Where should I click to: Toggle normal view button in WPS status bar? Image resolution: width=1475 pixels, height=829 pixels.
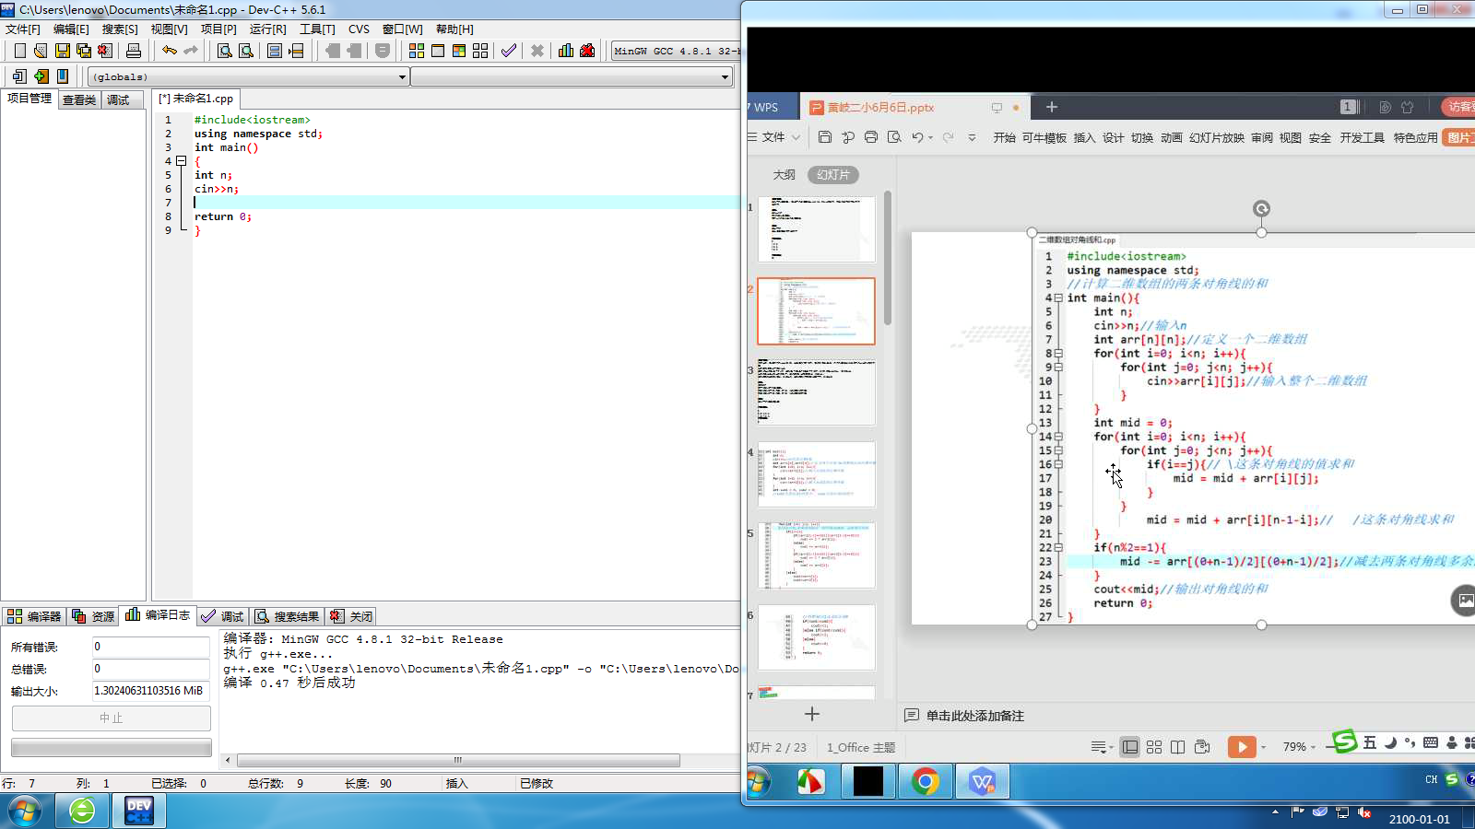1129,747
